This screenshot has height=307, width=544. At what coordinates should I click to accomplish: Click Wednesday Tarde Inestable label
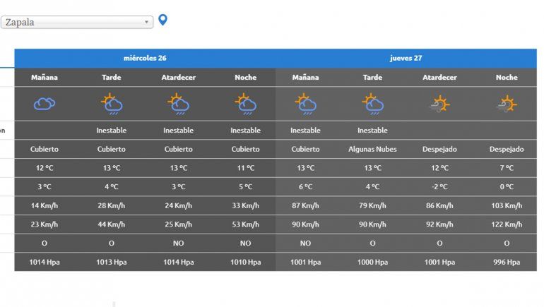click(112, 131)
